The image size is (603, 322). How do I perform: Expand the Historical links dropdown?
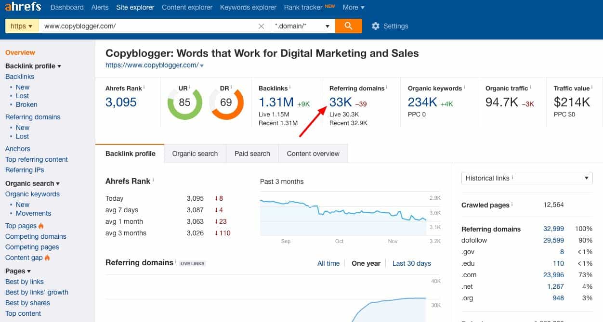click(x=526, y=178)
